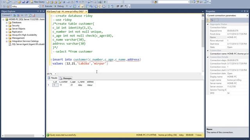The image size is (250, 140).
Task: Switch output to Results to Grid
Action: 100,6
